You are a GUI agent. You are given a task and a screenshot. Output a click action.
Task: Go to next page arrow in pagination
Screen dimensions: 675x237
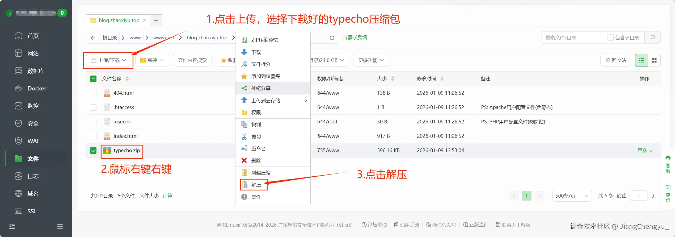(x=539, y=196)
